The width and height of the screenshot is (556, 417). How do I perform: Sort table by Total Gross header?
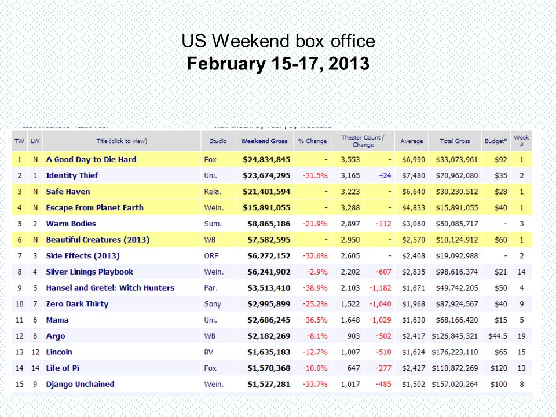[x=455, y=141]
